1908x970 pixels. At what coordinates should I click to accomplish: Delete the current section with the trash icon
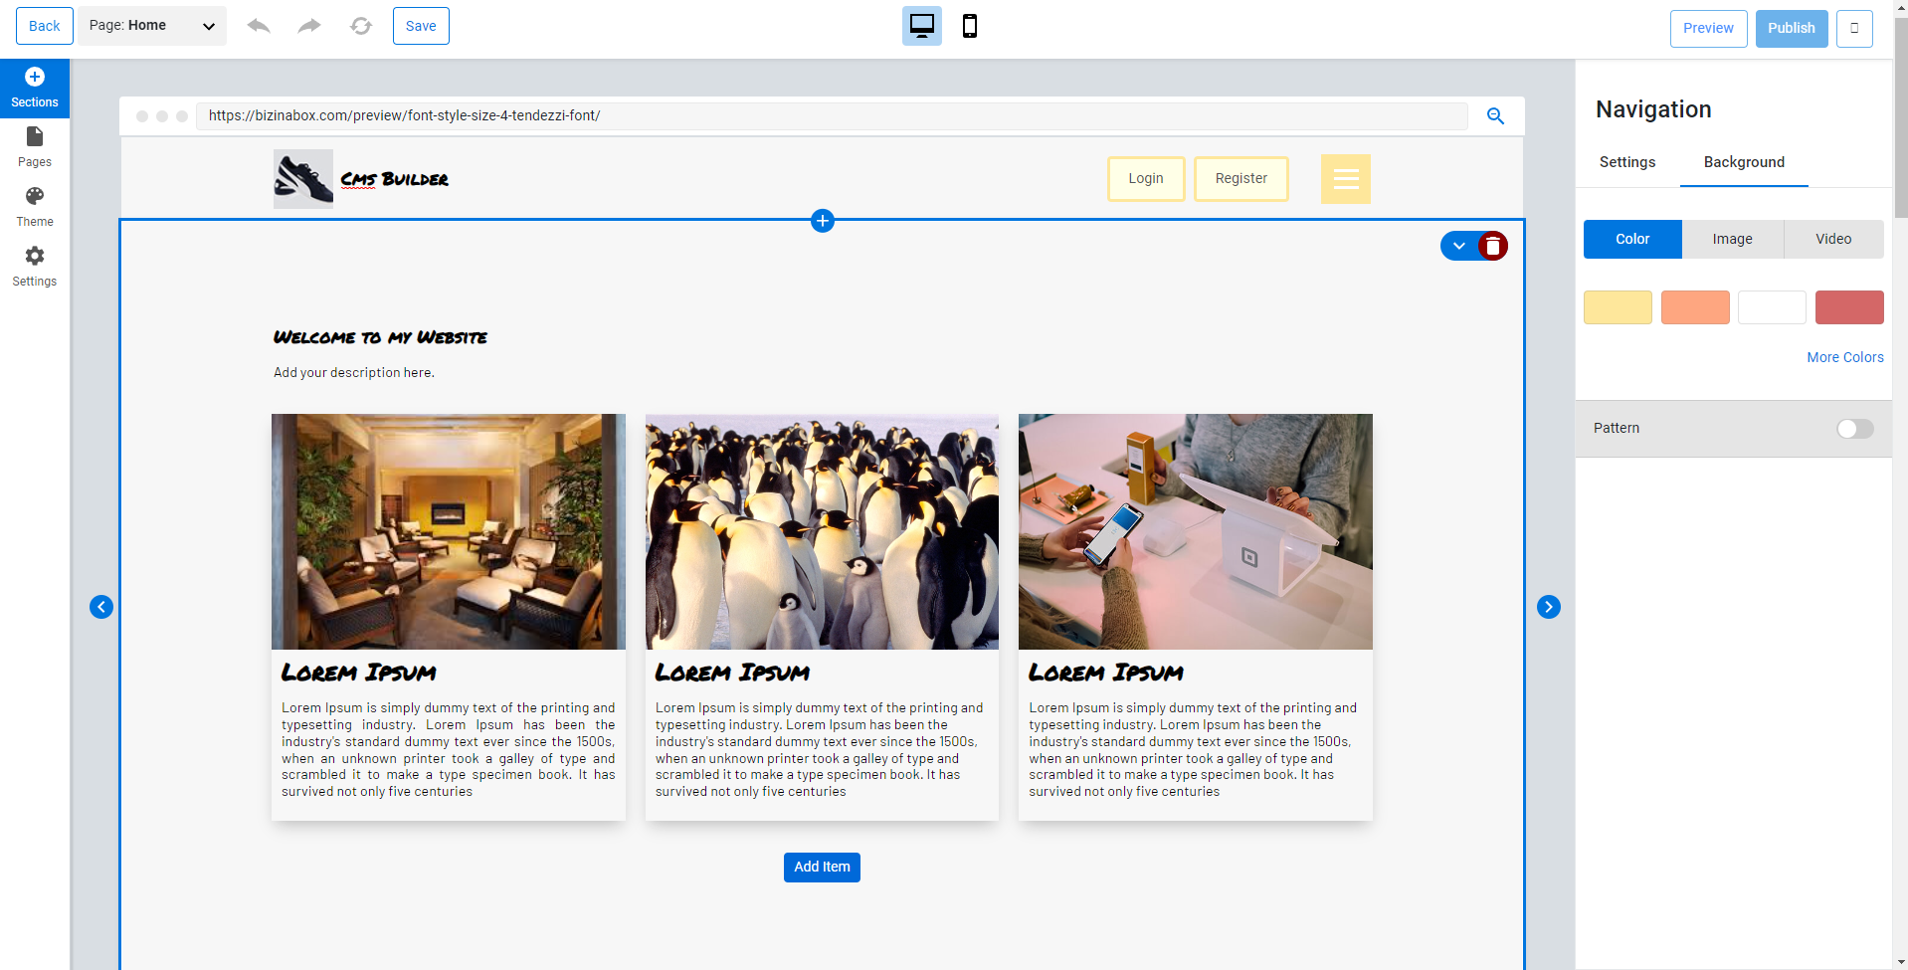1491,245
